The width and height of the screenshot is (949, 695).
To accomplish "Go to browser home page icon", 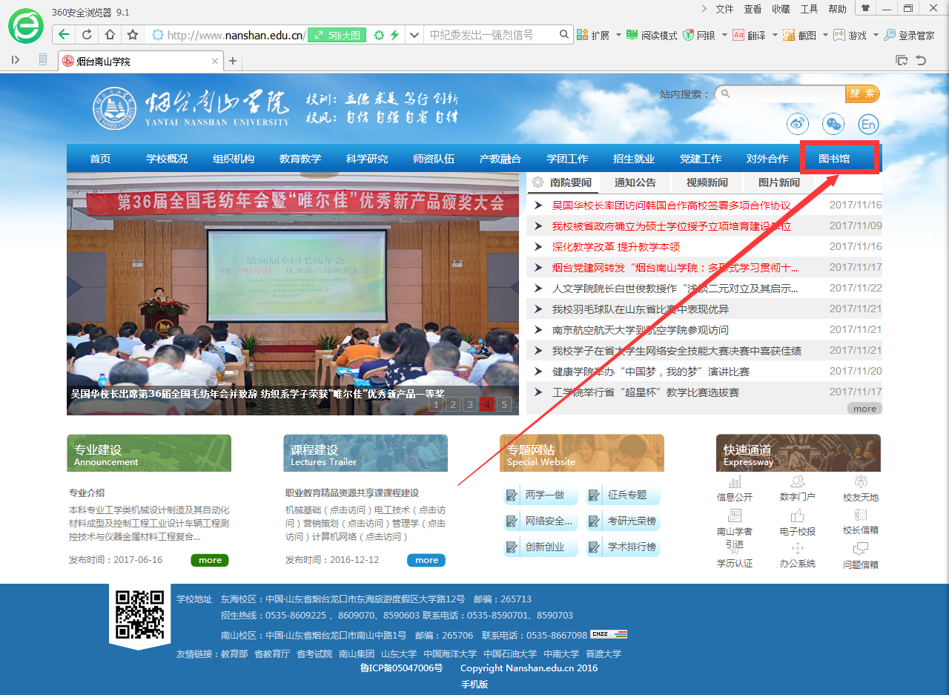I will 110,35.
